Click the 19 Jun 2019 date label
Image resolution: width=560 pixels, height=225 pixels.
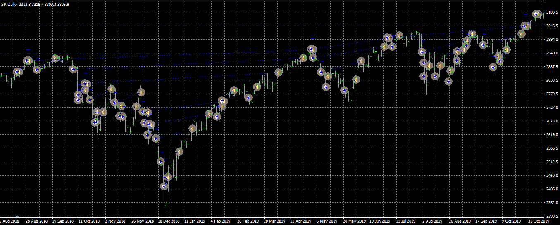point(380,222)
